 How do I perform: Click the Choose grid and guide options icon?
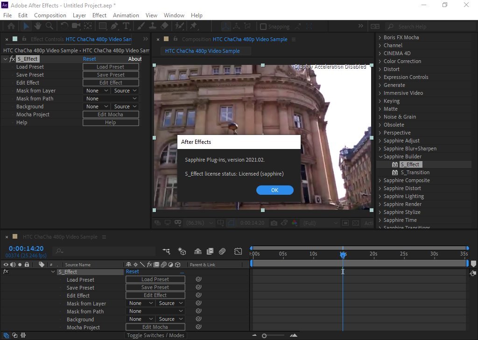coord(220,223)
